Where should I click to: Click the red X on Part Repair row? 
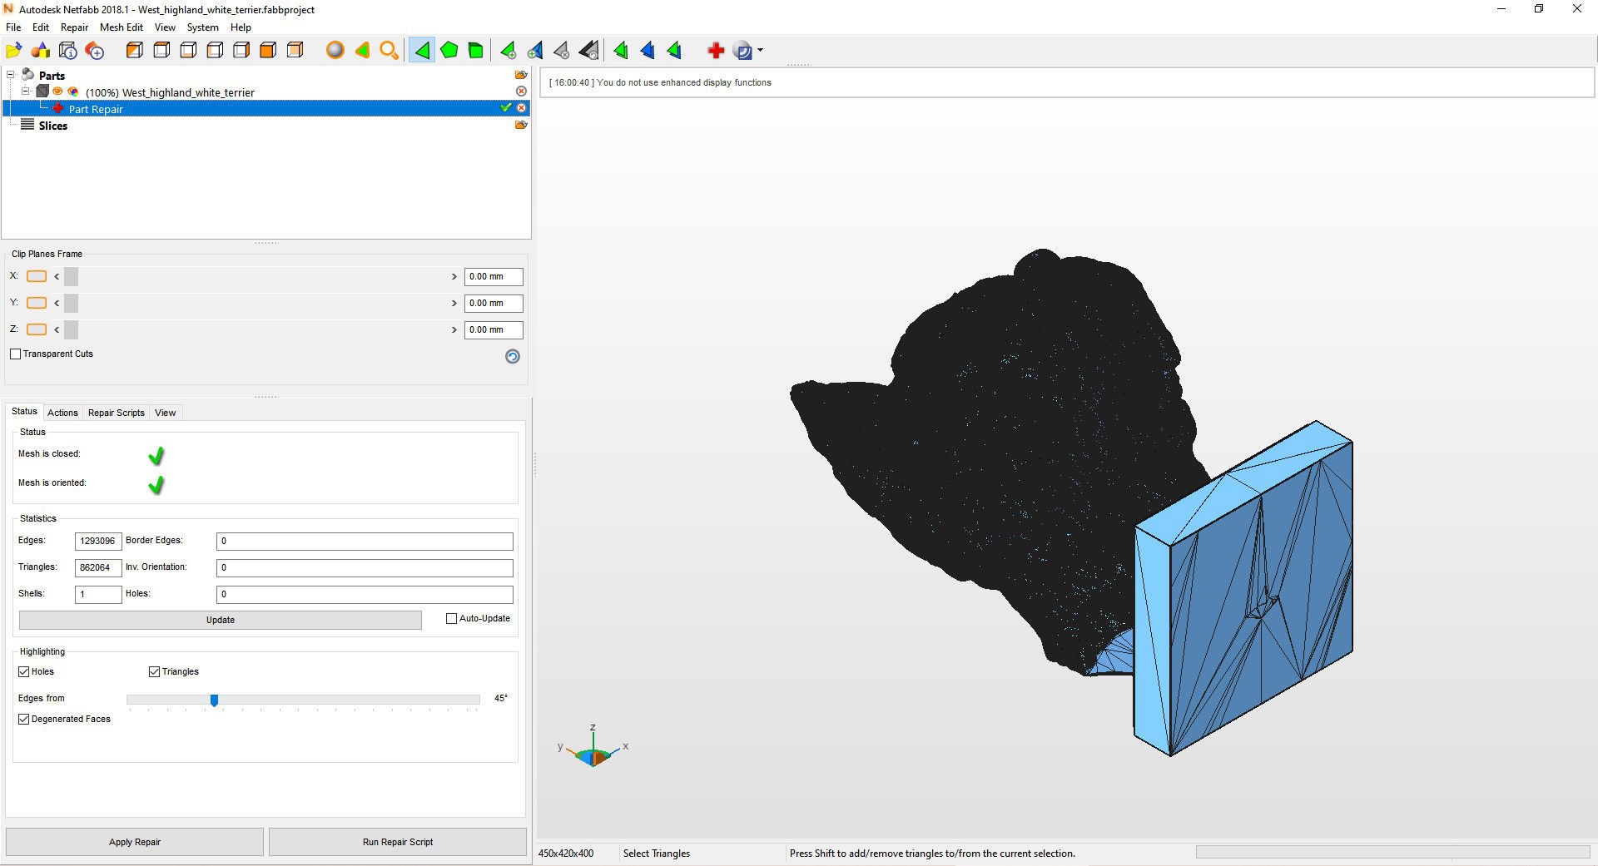(x=521, y=108)
